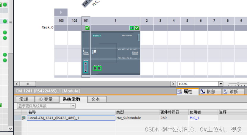Screen dimensions: 247x135
Task: Switch to the 系统常数 tab
Action: [x=73, y=99]
